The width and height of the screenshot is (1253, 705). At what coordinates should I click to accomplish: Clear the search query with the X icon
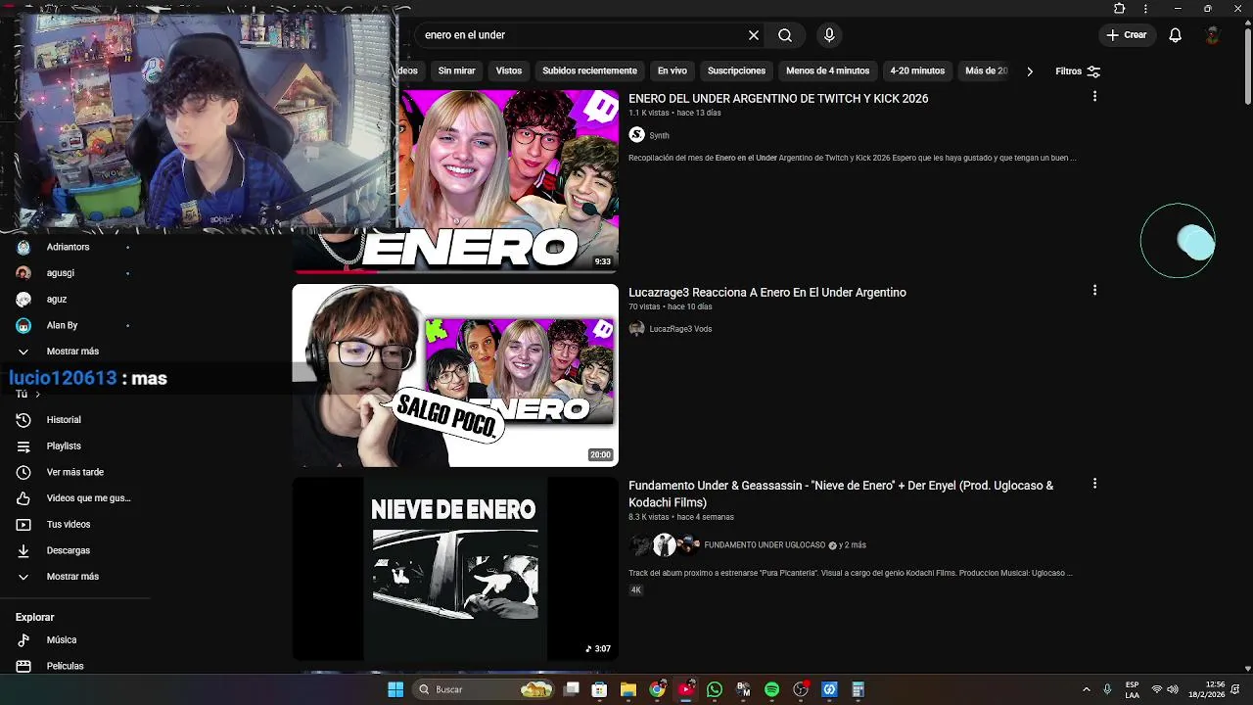754,35
